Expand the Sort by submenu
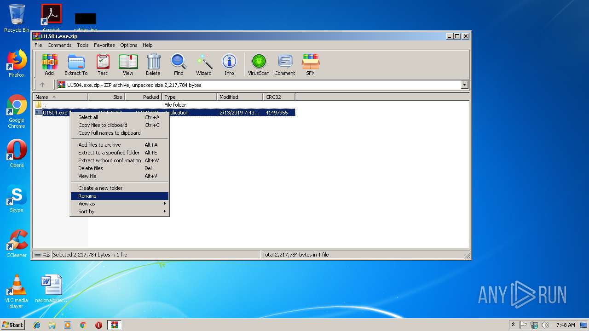Image resolution: width=589 pixels, height=331 pixels. pyautogui.click(x=120, y=211)
